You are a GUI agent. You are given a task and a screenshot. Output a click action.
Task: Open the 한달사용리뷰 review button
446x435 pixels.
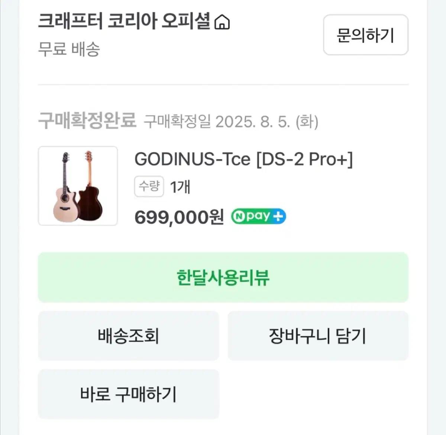click(x=223, y=277)
